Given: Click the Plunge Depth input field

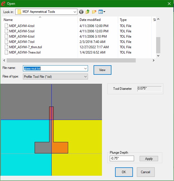Looking at the screenshot, I should point(122,159).
